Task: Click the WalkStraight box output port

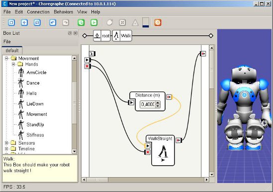Action: click(x=179, y=140)
